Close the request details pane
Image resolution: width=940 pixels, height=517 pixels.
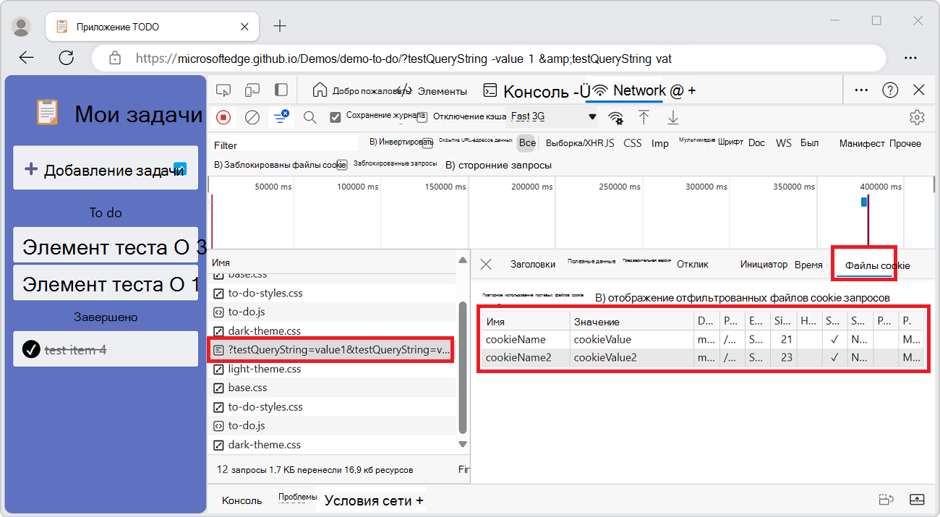(x=486, y=265)
